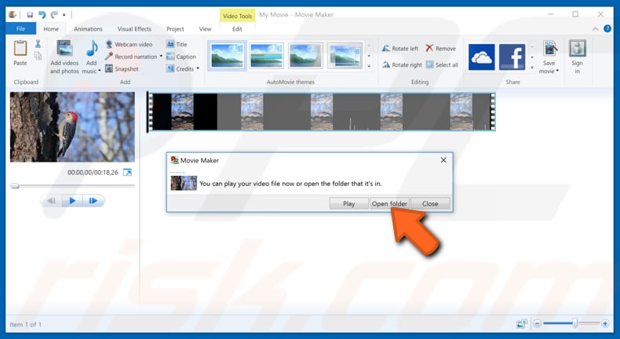Share to OneDrive cloud icon
The width and height of the screenshot is (620, 339).
point(481,57)
